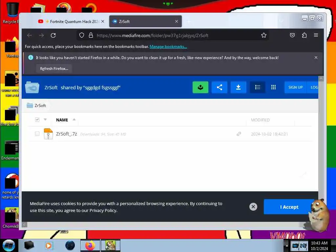Screen dimensions: 336x252
Task: Click the SIGN UP button
Action: (296, 87)
